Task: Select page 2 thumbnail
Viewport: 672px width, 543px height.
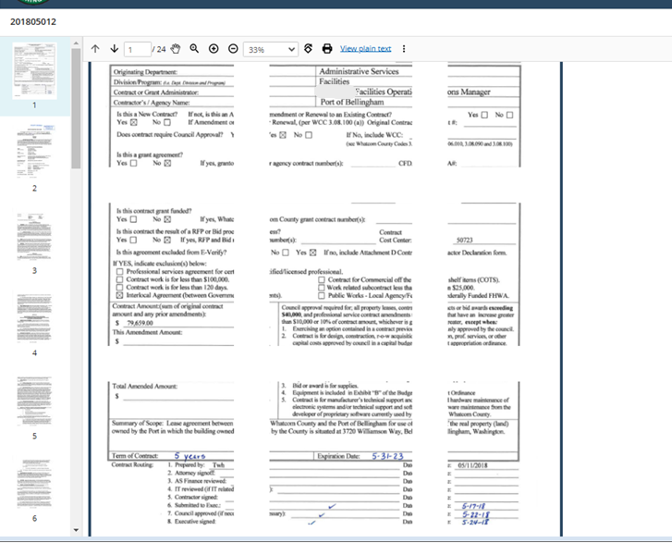Action: click(34, 151)
